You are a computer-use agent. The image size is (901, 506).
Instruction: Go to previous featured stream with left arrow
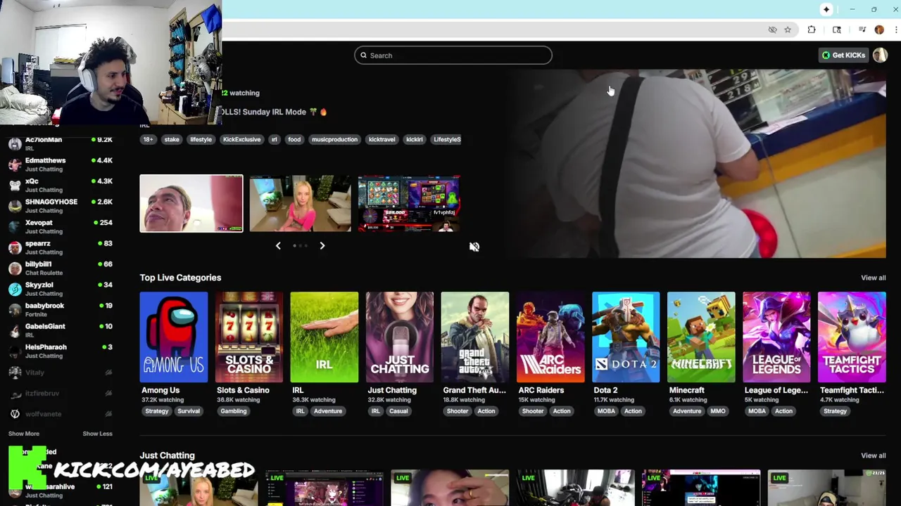(278, 245)
